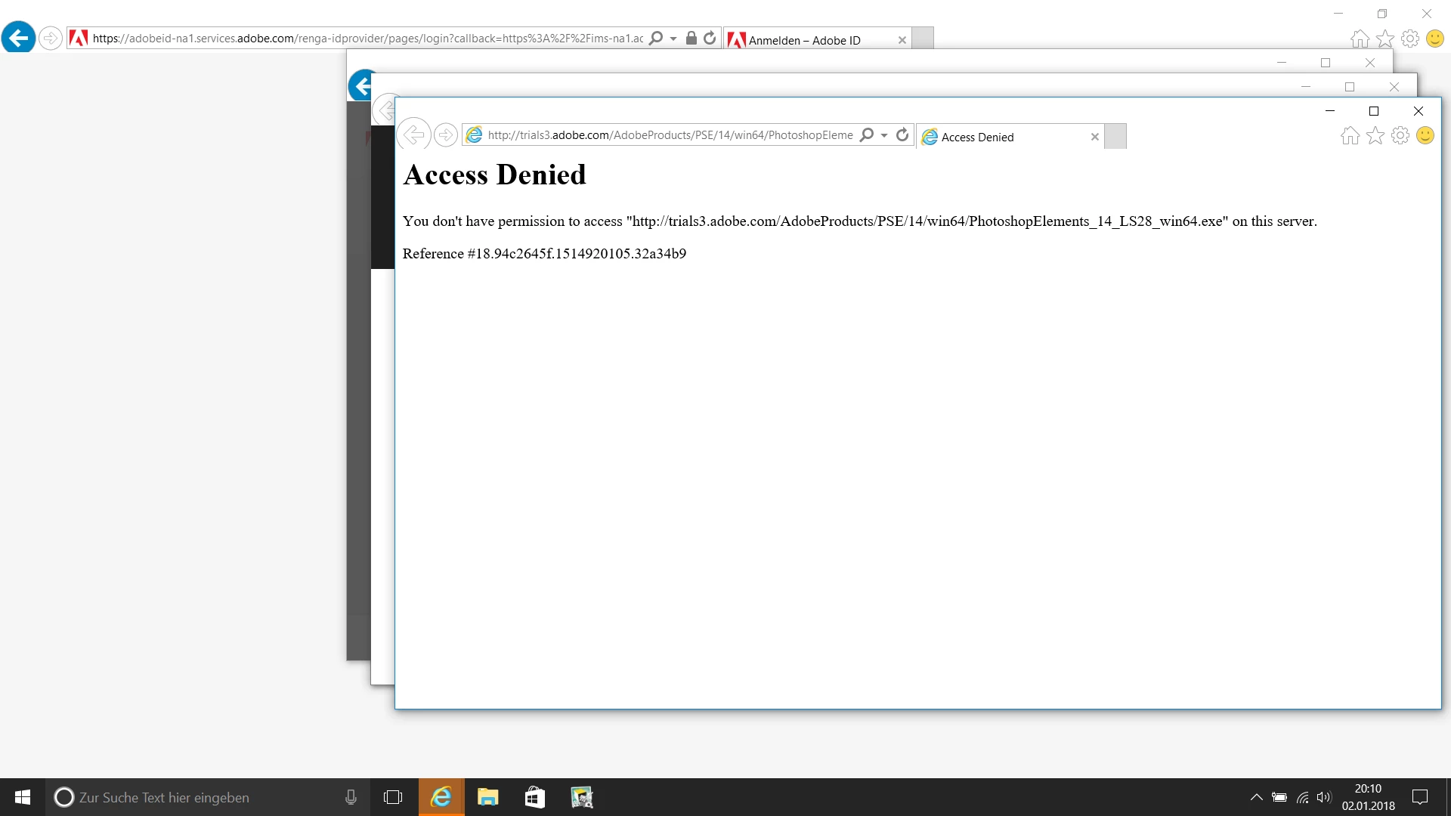
Task: Click the forward arrow in the Access Denied window
Action: coord(446,135)
